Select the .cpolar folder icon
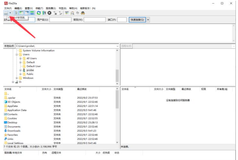The image size is (238, 160). (6, 98)
